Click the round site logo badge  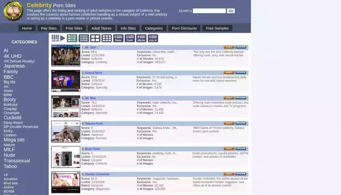click(13, 11)
